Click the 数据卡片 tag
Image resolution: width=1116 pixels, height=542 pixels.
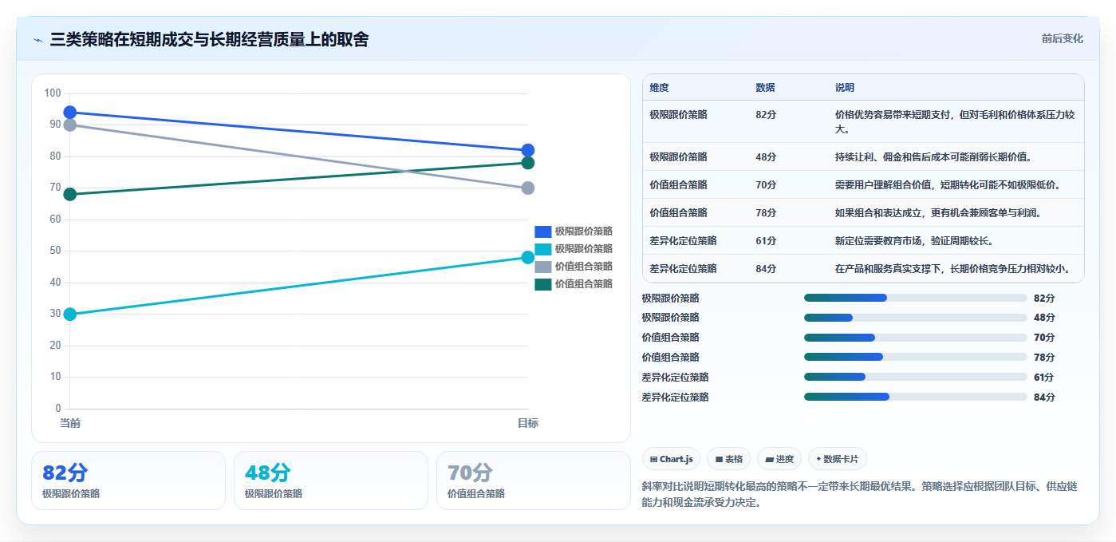click(837, 459)
